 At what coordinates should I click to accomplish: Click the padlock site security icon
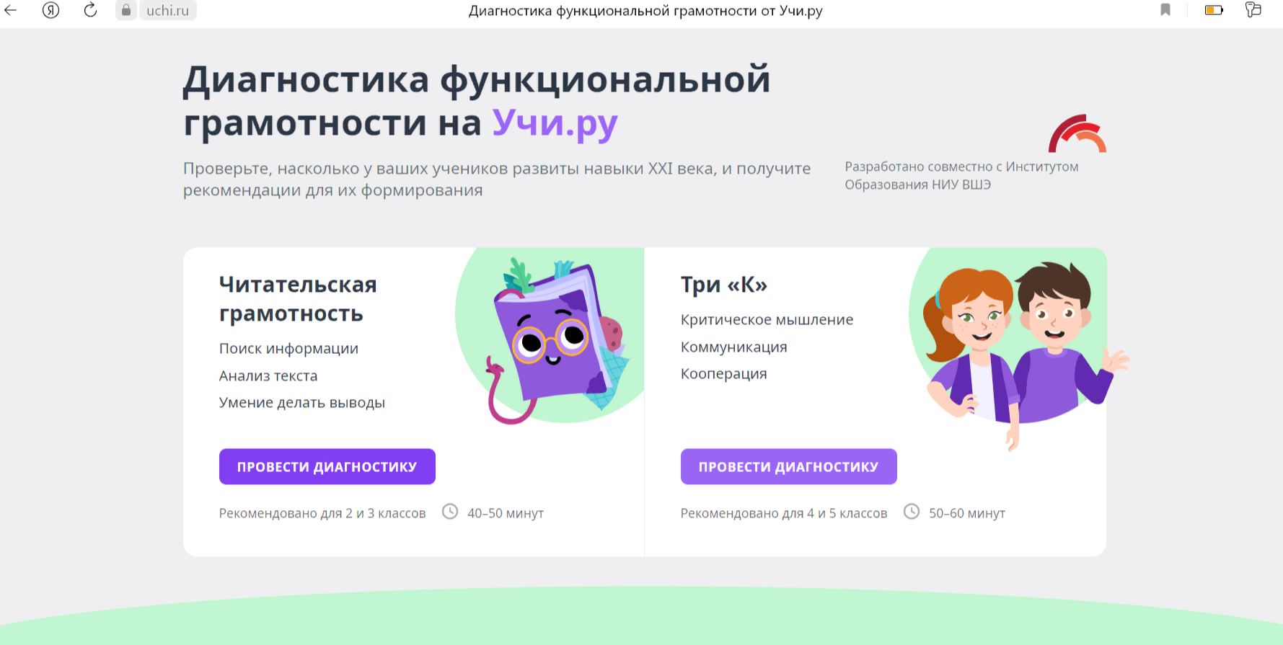click(126, 10)
